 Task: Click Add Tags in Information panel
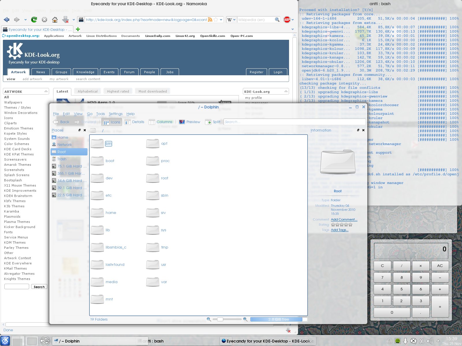pos(340,230)
